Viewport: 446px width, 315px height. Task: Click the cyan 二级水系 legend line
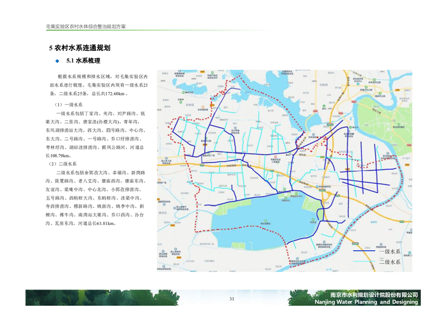366,262
